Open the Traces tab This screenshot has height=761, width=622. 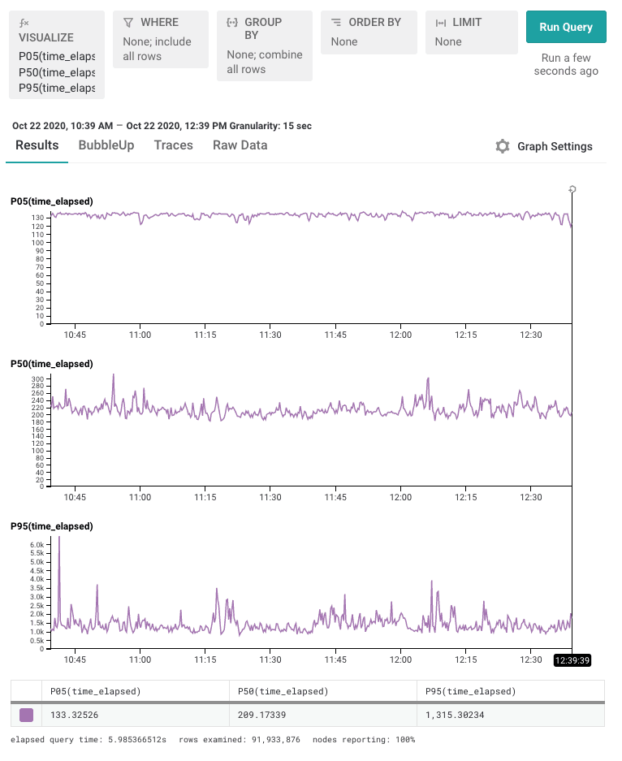pos(174,145)
